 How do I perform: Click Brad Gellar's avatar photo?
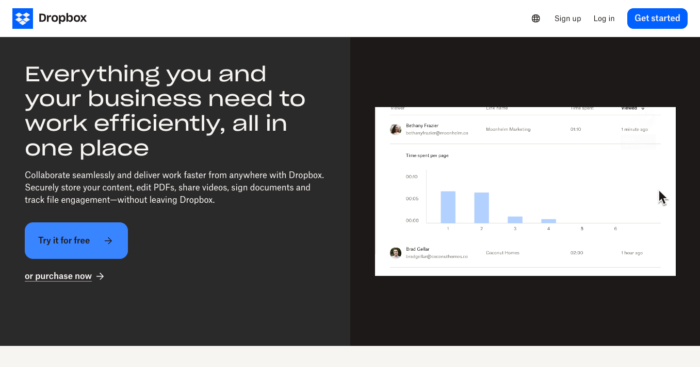coord(396,253)
